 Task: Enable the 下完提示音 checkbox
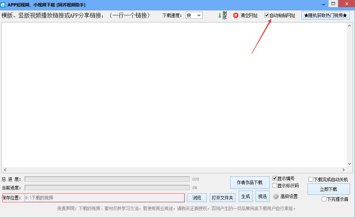324,199
